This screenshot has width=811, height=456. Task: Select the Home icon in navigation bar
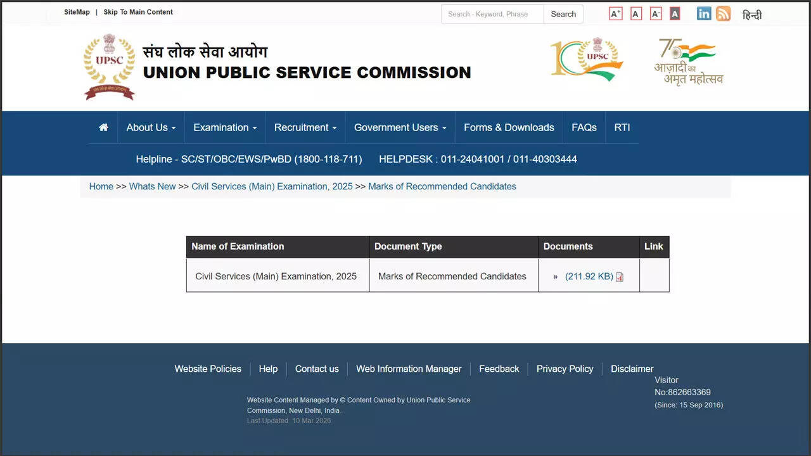[103, 127]
